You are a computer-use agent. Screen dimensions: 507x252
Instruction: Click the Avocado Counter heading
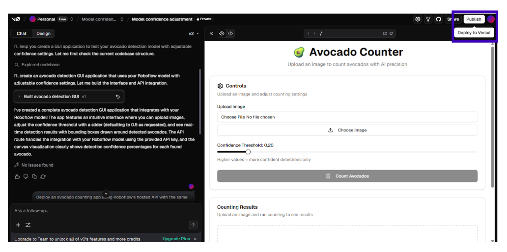click(356, 52)
